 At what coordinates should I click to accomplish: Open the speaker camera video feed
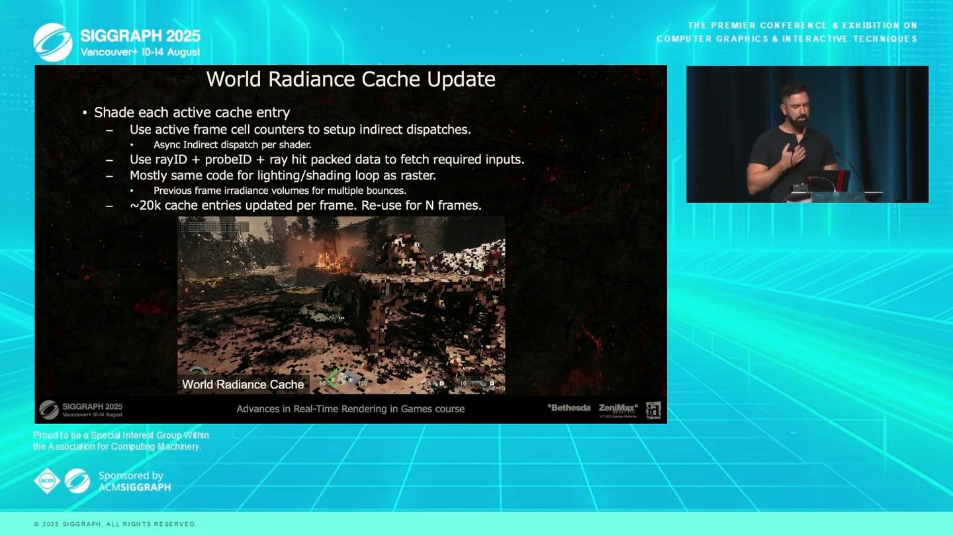pyautogui.click(x=807, y=134)
